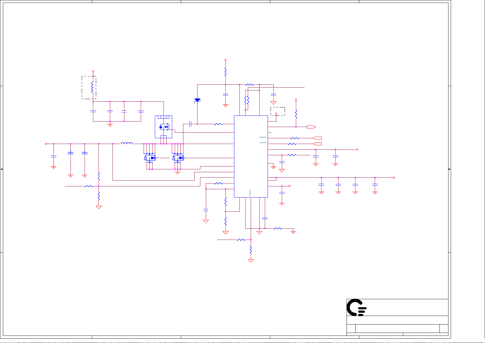Select the large rectangular IC symbol
485x343 pixels.
pos(251,157)
